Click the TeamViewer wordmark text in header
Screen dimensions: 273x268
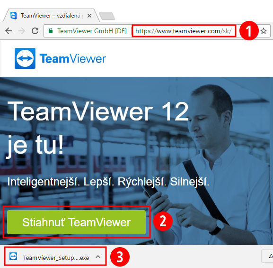coord(73,59)
